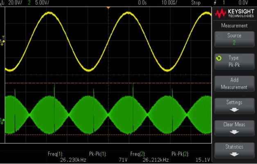Click the Measurement menu title
This screenshot has height=164, width=257.
(234, 26)
